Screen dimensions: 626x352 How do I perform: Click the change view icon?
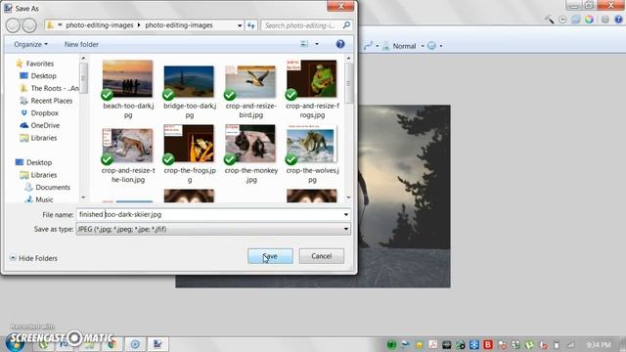click(304, 43)
